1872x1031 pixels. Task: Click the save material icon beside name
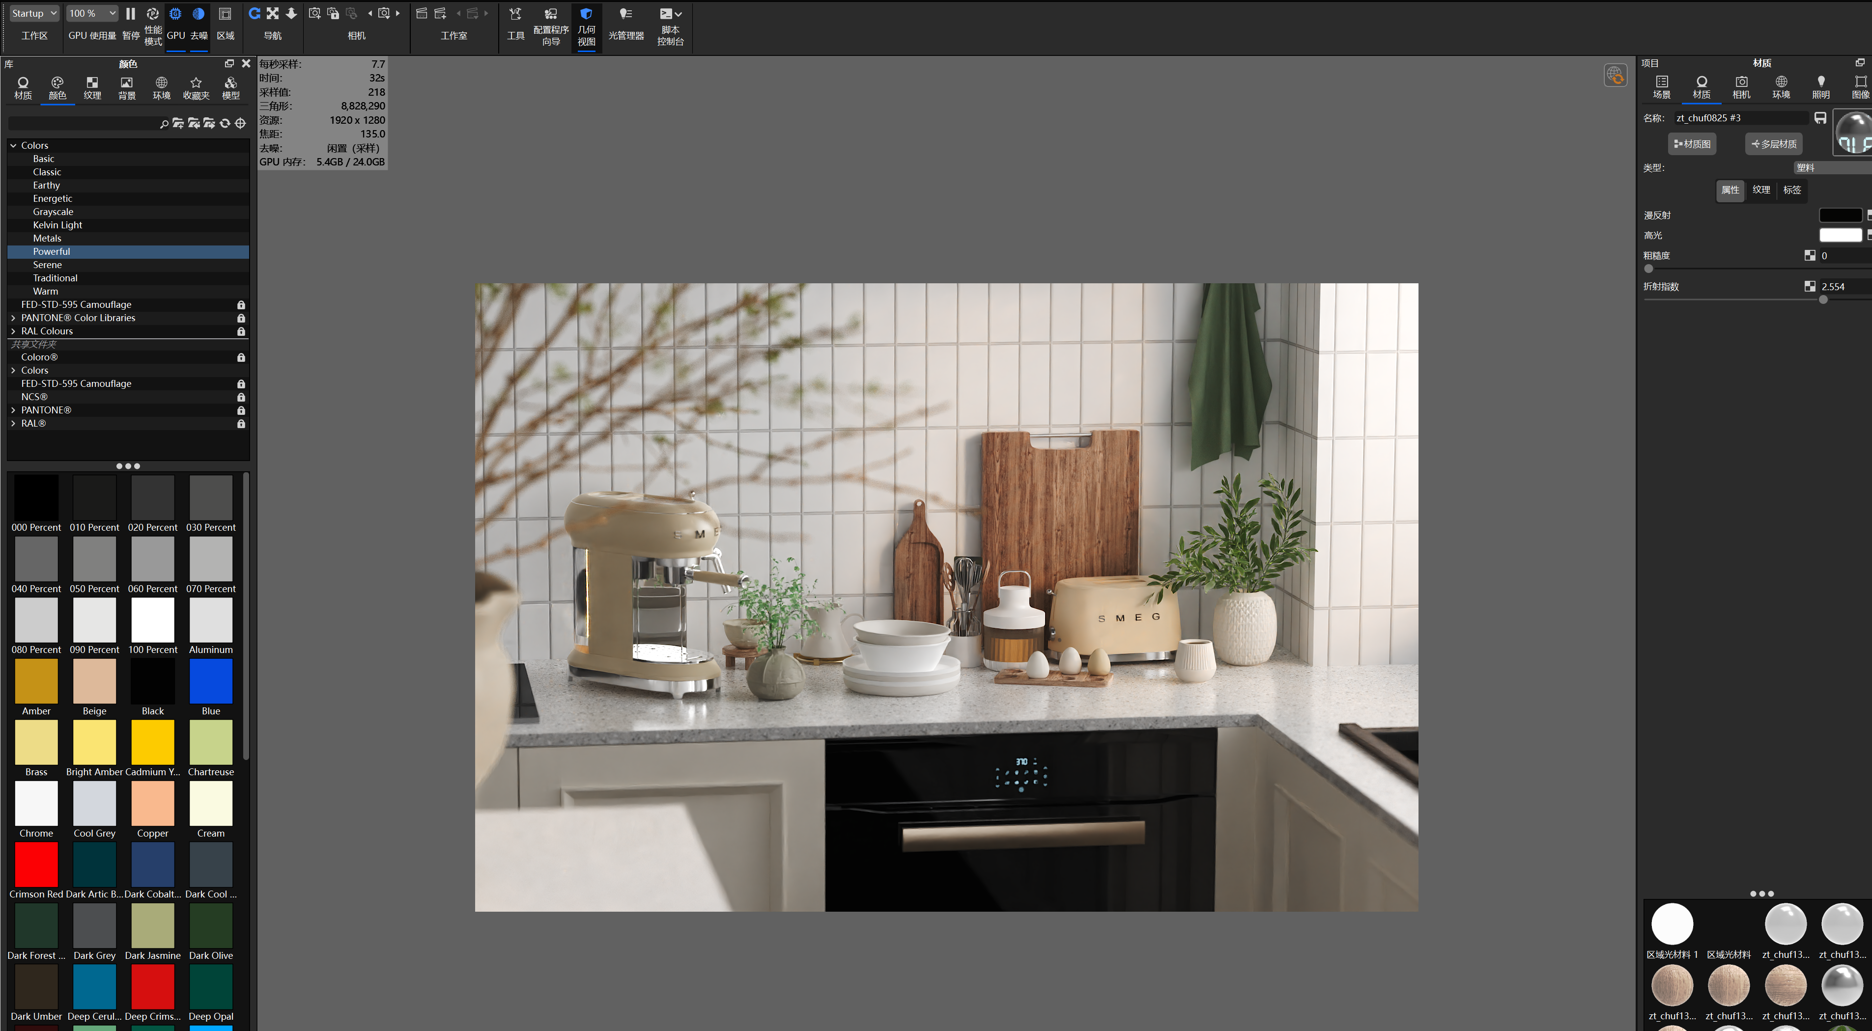click(1820, 118)
